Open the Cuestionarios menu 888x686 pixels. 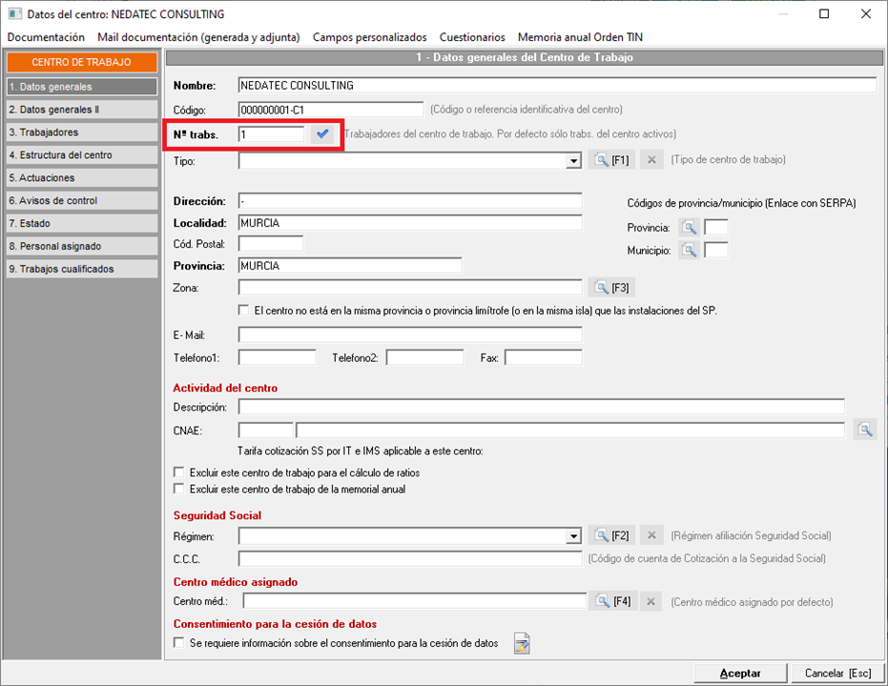[x=472, y=37]
